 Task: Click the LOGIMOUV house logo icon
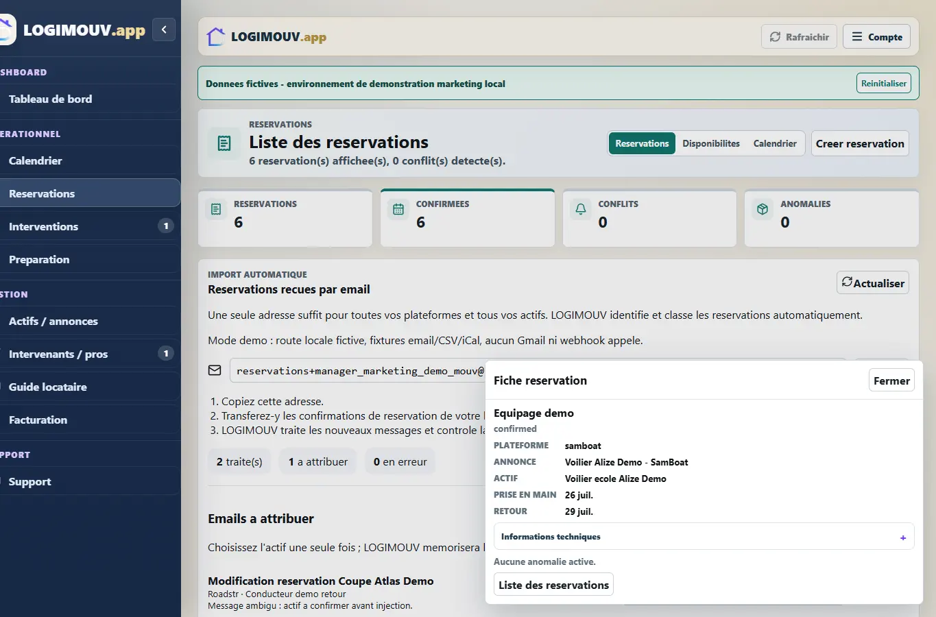tap(216, 36)
